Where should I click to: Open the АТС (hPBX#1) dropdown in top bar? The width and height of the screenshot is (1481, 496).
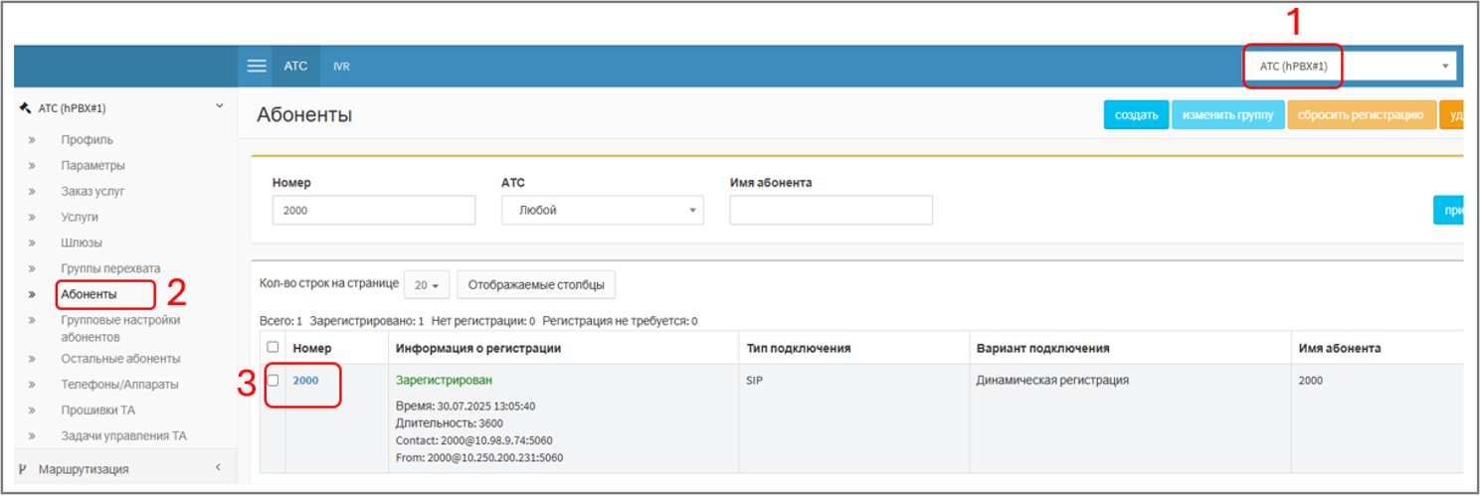coord(1349,67)
